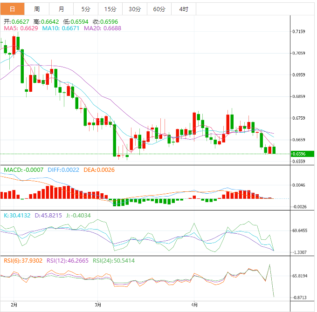
Task: Switch to the 周 weekly tab
Action: [37, 9]
